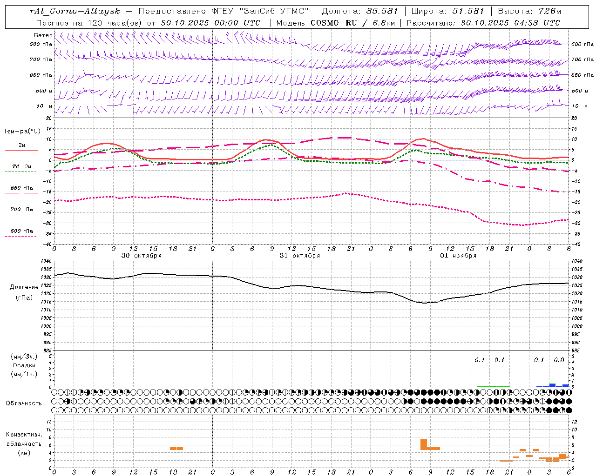
Task: Click the Облачность cloud cover label
Action: [24, 403]
